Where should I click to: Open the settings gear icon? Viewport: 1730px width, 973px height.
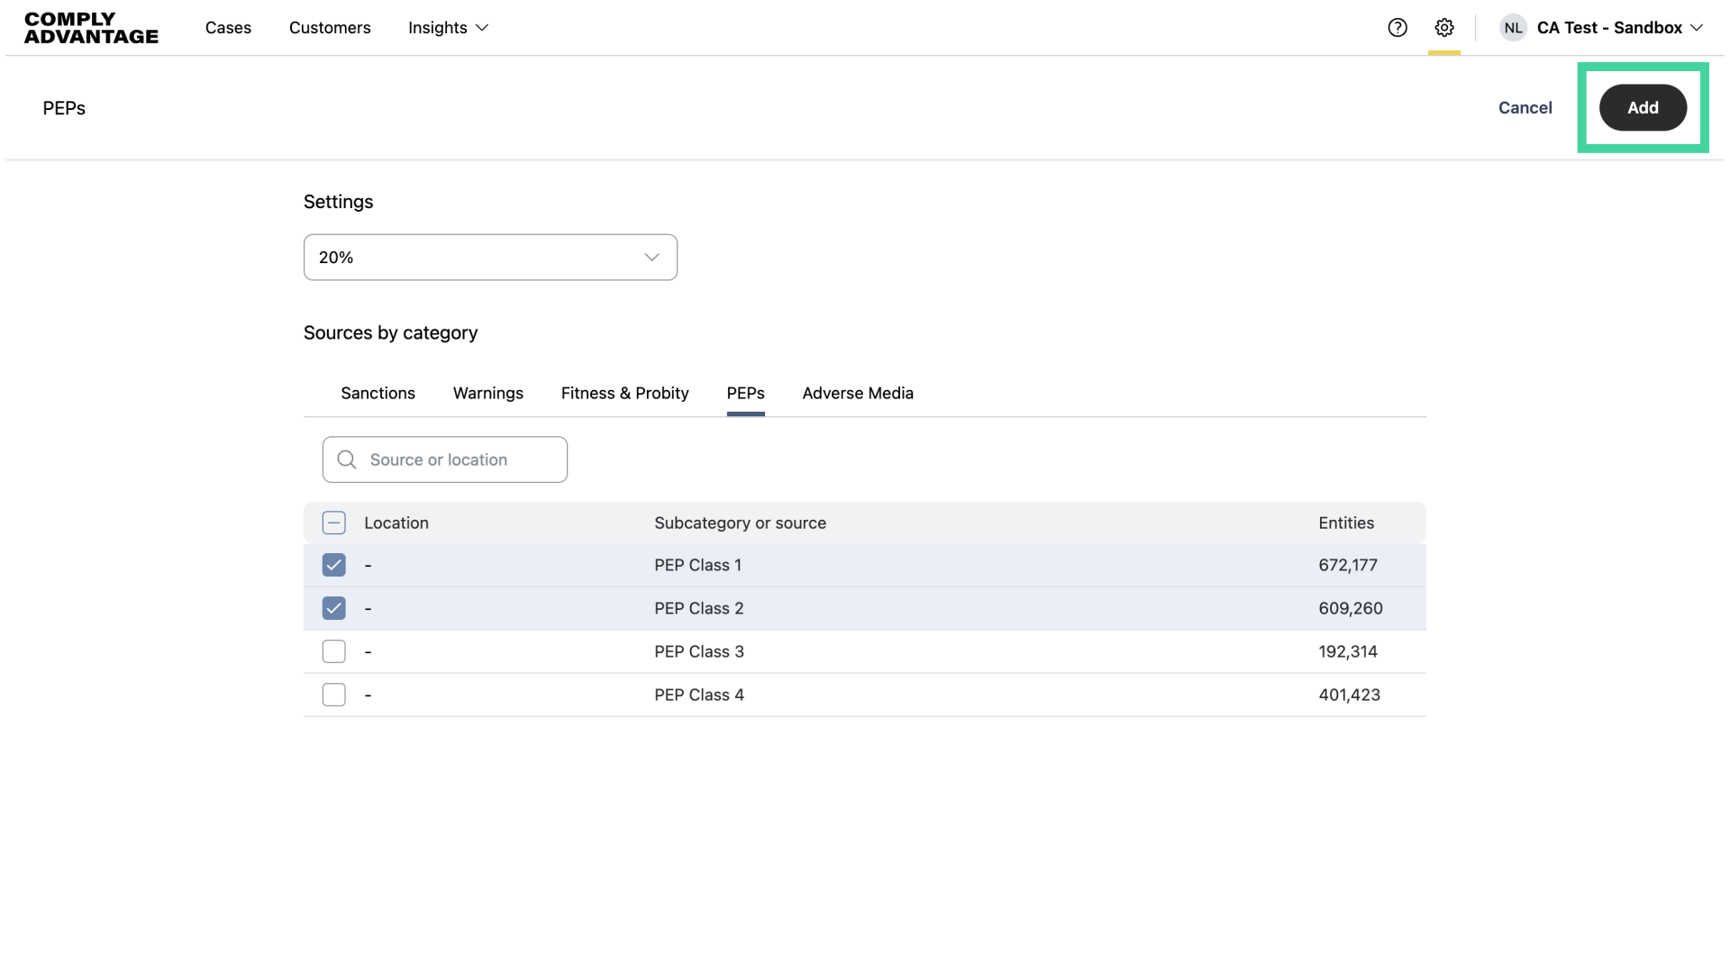[x=1444, y=28]
